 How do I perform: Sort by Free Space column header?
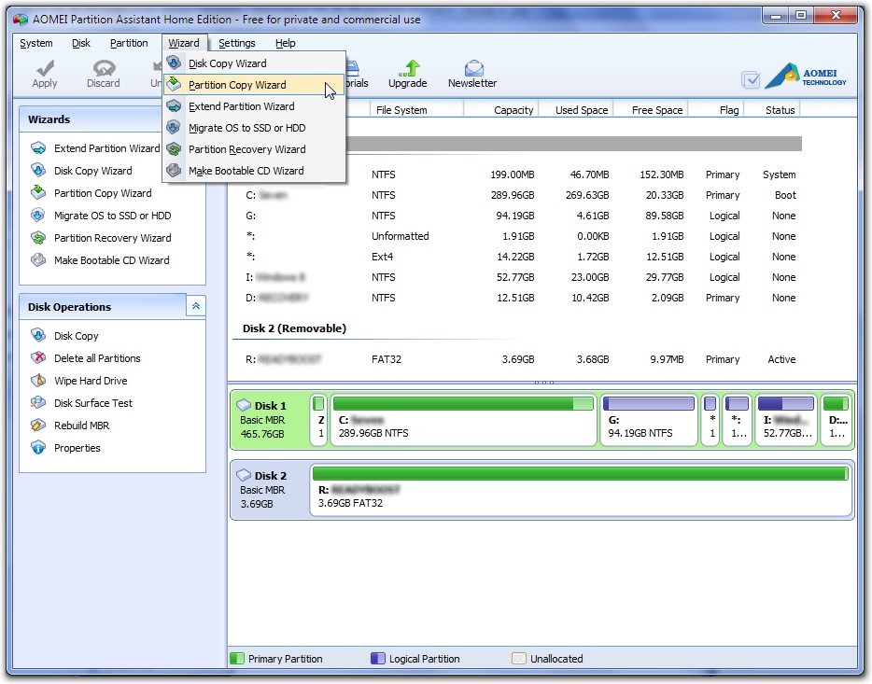[652, 110]
